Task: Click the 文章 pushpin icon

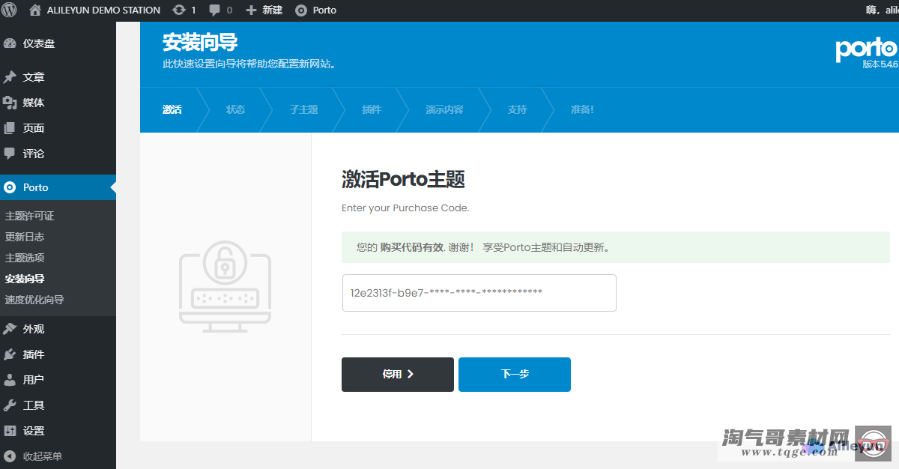Action: (x=10, y=77)
